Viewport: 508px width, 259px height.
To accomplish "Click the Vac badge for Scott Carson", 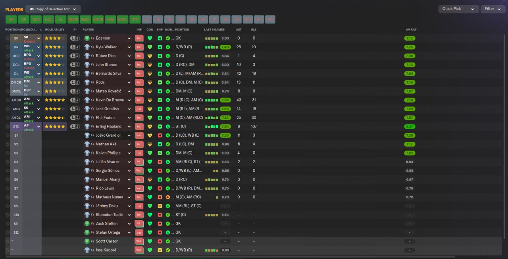I will [x=139, y=241].
